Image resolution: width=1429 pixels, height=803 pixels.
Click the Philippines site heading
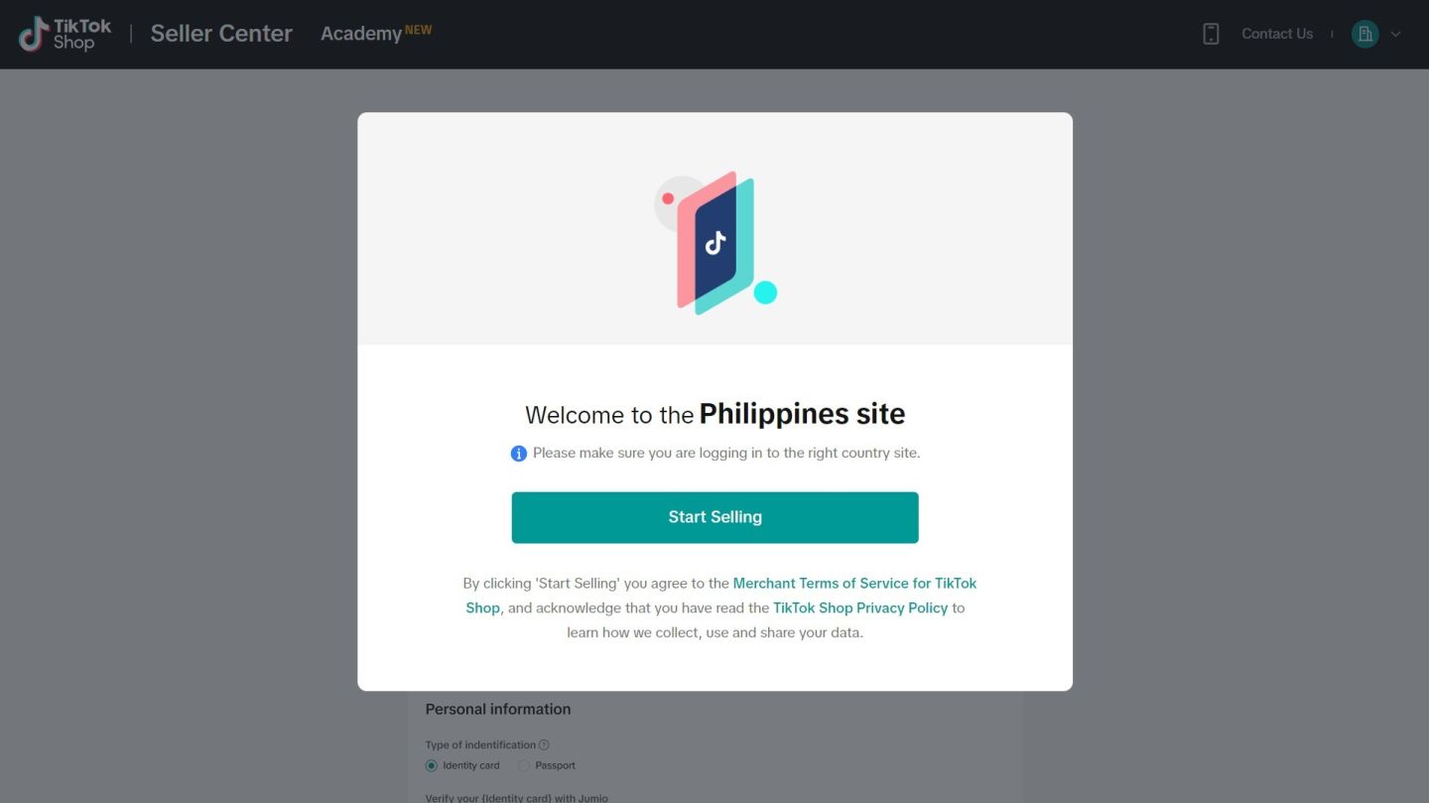802,414
